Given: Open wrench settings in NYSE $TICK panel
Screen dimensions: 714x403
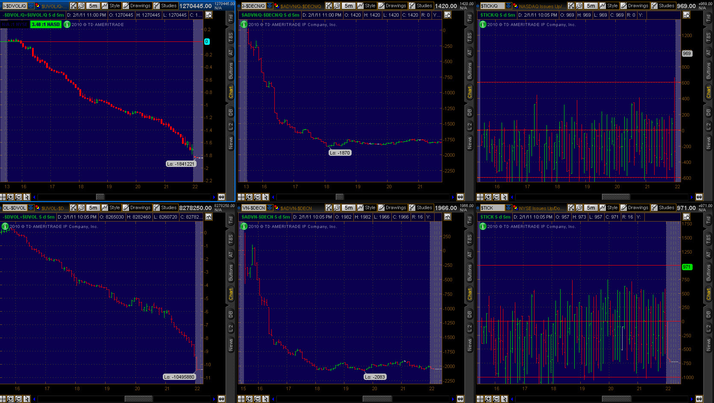Looking at the screenshot, I should (x=579, y=207).
